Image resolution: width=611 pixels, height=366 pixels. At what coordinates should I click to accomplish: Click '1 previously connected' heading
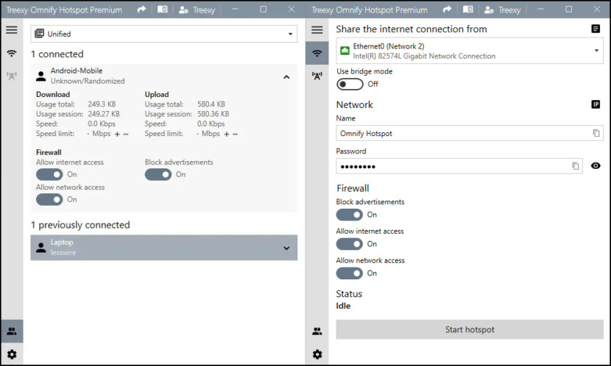click(80, 225)
